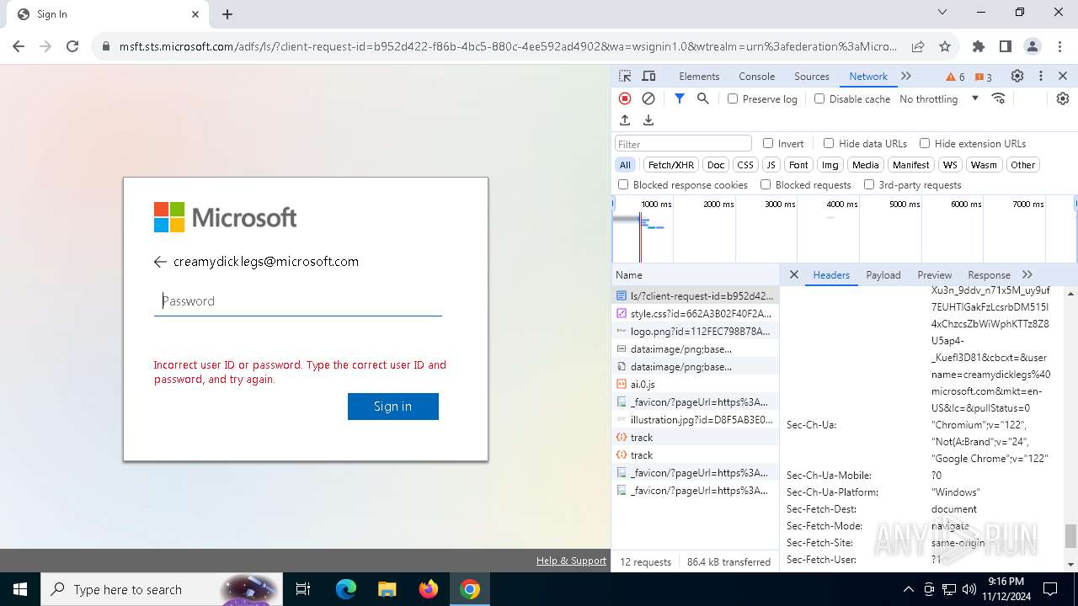Clear the network log
The width and height of the screenshot is (1078, 606).
pyautogui.click(x=648, y=98)
